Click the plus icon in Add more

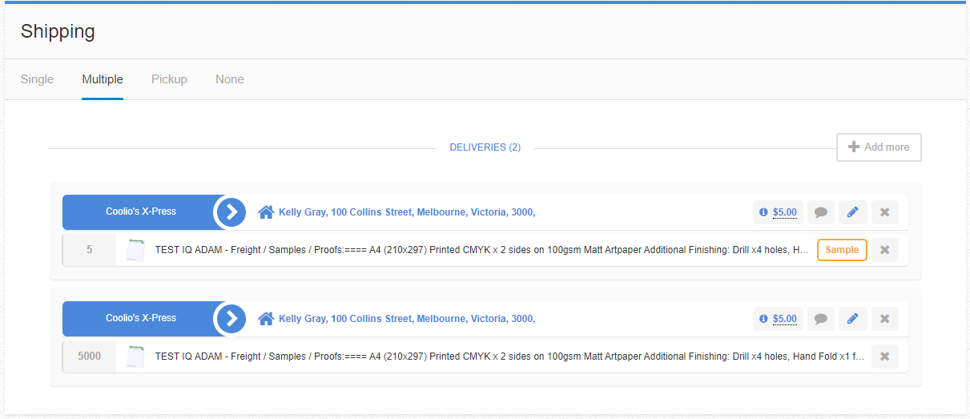(854, 147)
